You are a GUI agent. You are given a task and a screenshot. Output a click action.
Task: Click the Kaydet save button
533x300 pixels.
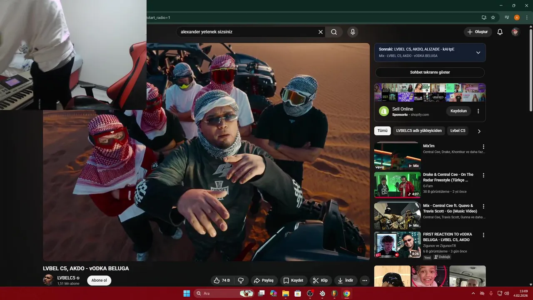point(294,280)
